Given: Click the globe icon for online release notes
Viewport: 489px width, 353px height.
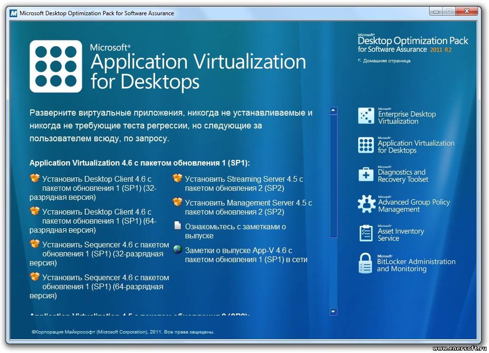Looking at the screenshot, I should [177, 250].
